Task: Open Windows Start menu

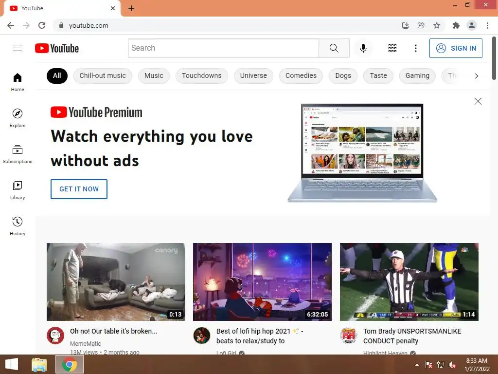Action: tap(12, 364)
